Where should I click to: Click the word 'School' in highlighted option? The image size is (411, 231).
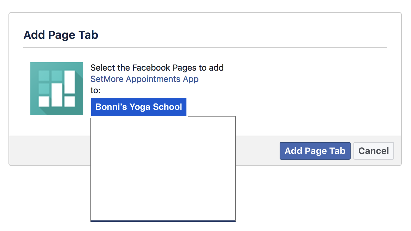[x=167, y=107]
